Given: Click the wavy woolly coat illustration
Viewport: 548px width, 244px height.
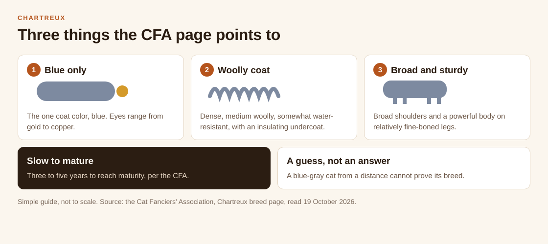Looking at the screenshot, I should 244,93.
